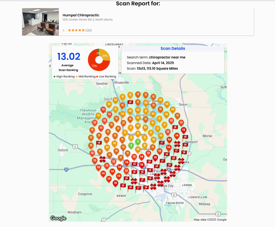Open the Humpal Chiropractic business name
The width and height of the screenshot is (275, 227).
(81, 15)
